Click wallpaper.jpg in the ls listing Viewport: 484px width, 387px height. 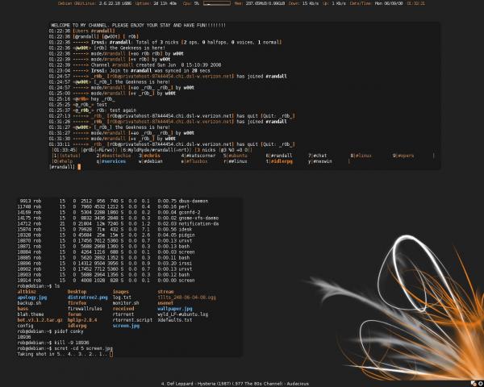(175, 309)
